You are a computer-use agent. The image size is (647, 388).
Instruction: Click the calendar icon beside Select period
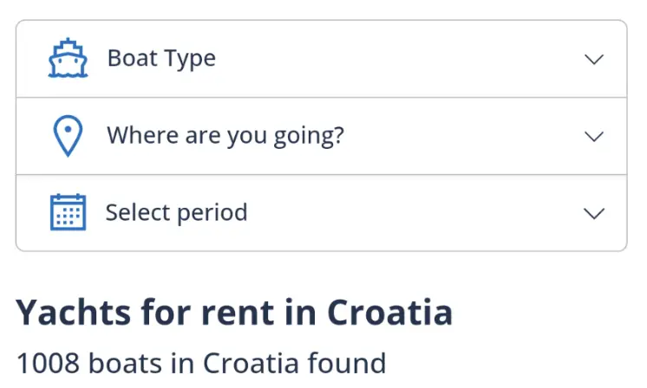tap(68, 213)
